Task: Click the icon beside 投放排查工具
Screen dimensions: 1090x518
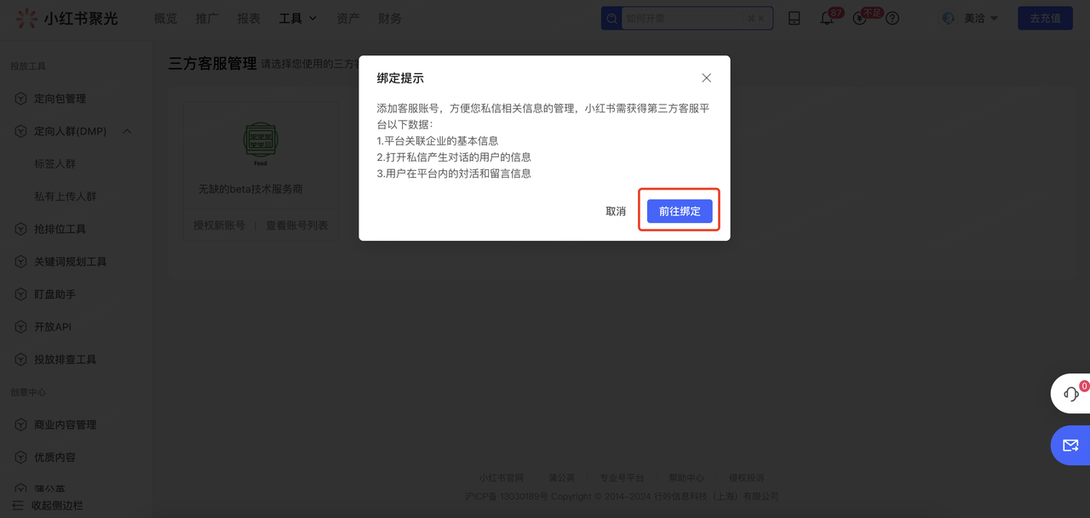Action: (20, 359)
